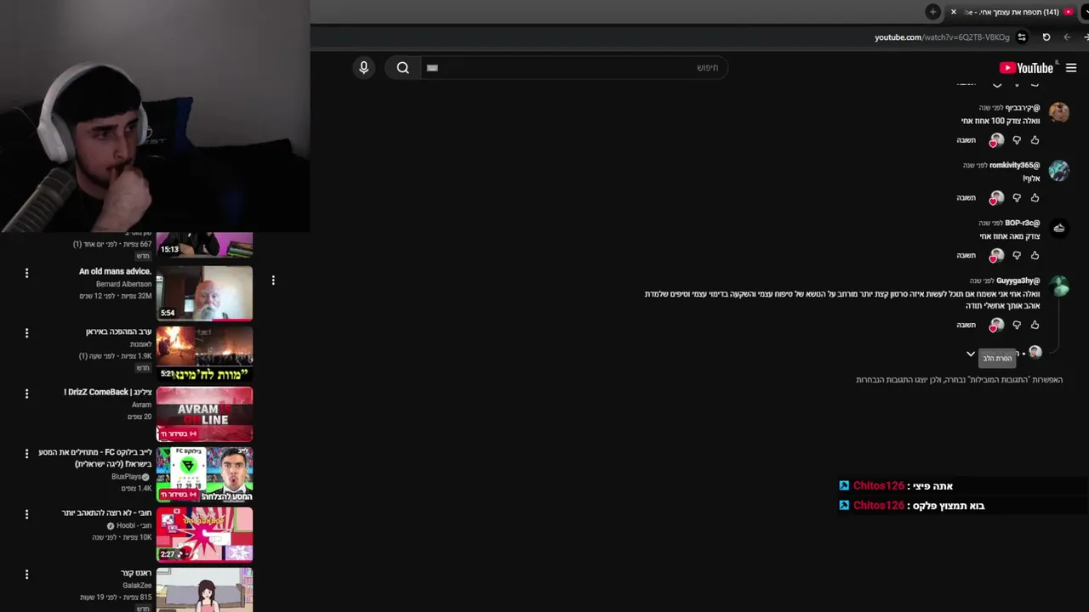Focus the YouTube search field
The image size is (1089, 612).
pos(573,68)
